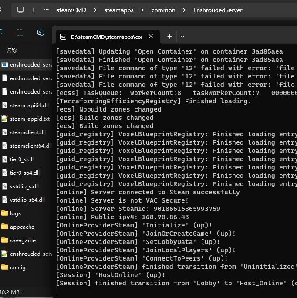Click the steamclient.dll file icon
Viewport: 297px width, 298px height.
(5, 132)
